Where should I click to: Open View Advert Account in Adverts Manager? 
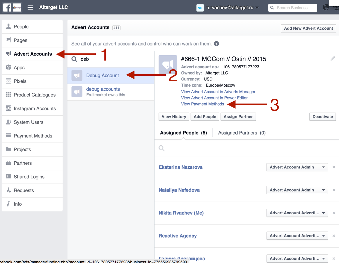[218, 92]
